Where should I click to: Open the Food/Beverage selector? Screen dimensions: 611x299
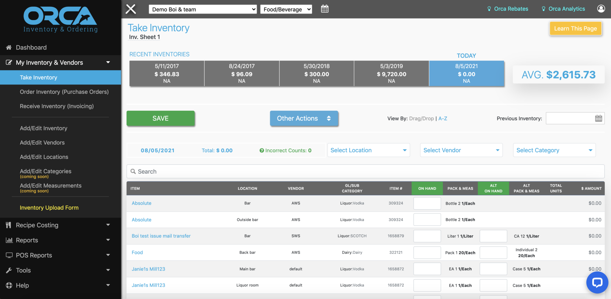(286, 9)
